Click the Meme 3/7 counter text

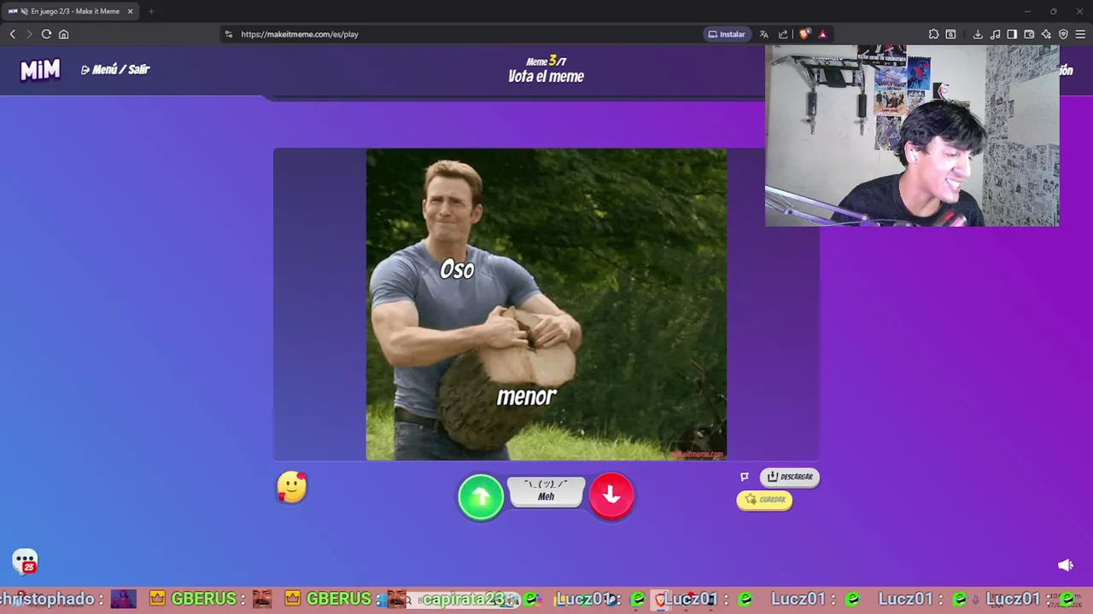coord(546,61)
